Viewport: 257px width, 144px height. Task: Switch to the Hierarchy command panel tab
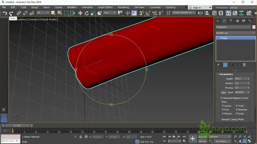click(x=230, y=21)
